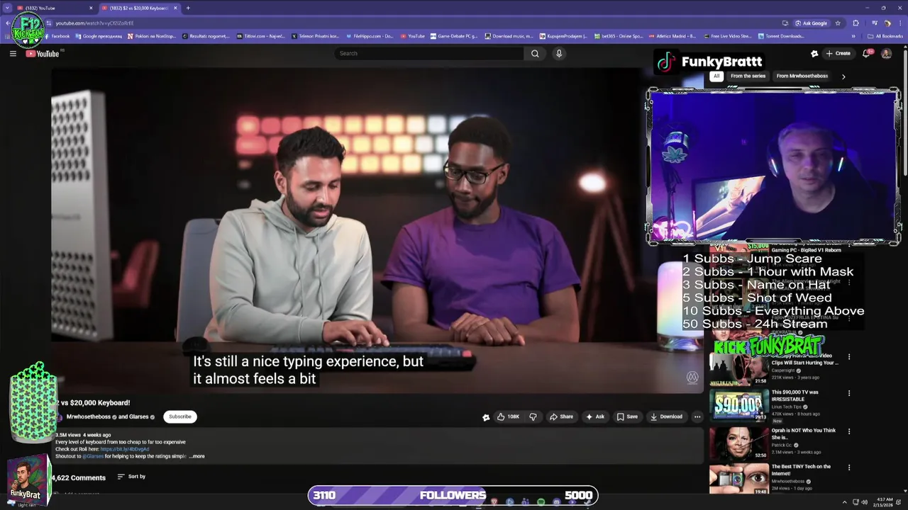Open the bit.ly Roli link
Viewport: 908px width, 510px height.
point(125,449)
